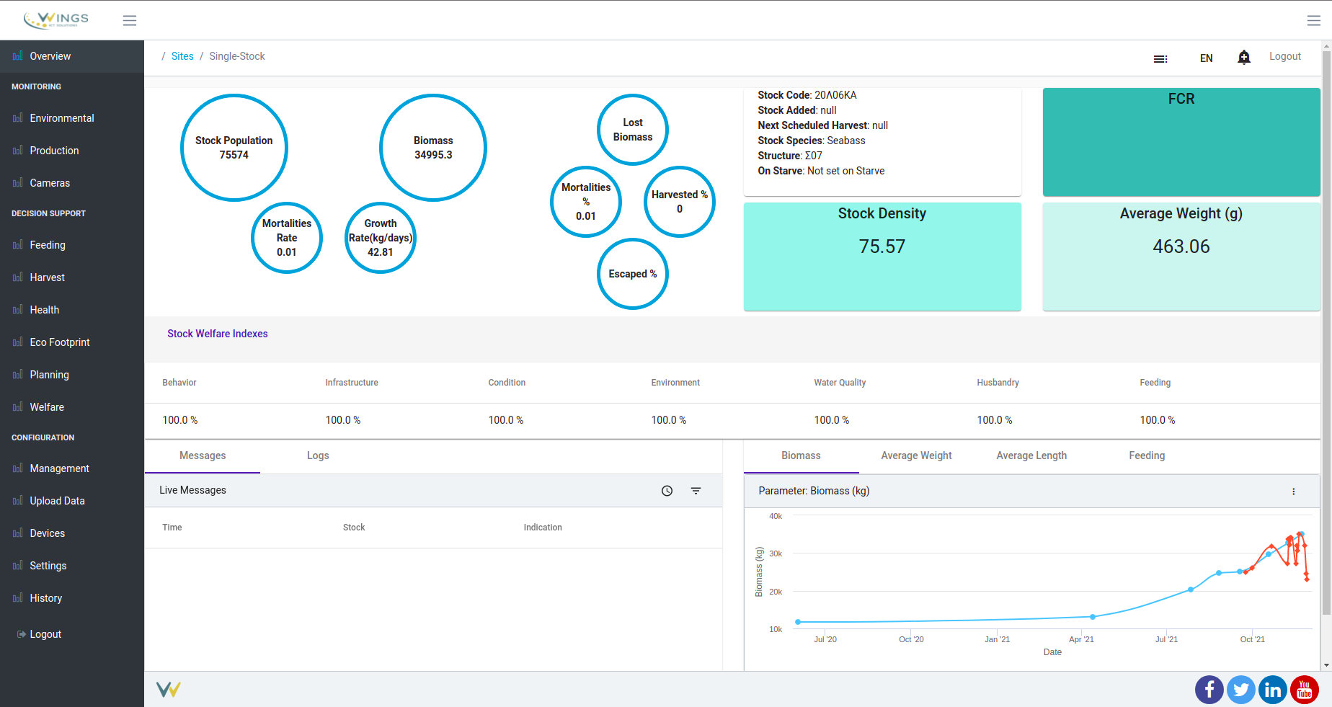
Task: Select the Escaped % circle
Action: (633, 274)
